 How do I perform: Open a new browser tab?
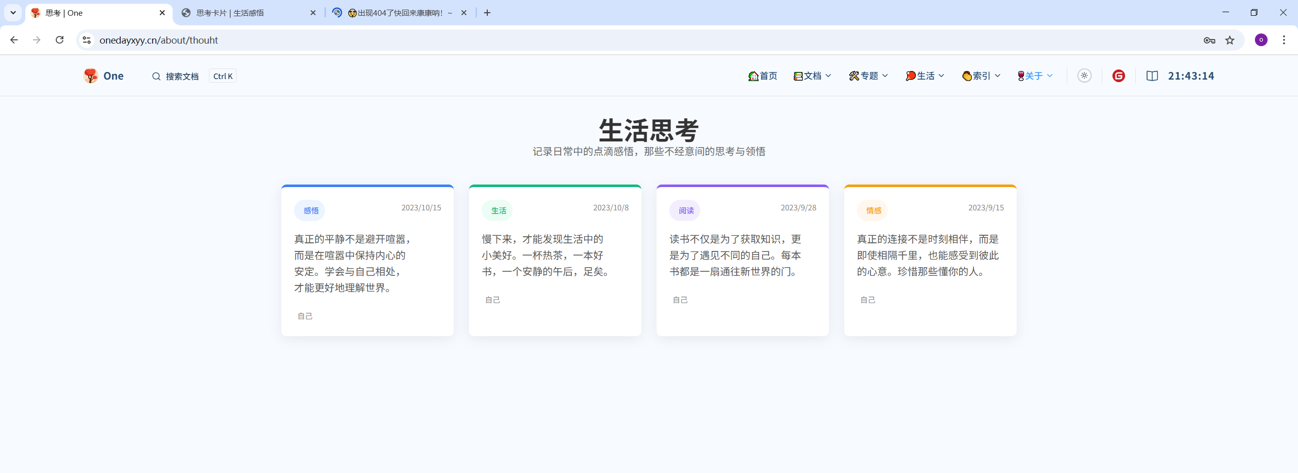pyautogui.click(x=487, y=13)
